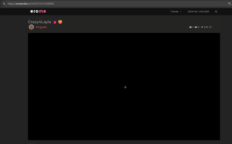Click the camera photo-count icon
Screen dimensions: 232x144
191,27
